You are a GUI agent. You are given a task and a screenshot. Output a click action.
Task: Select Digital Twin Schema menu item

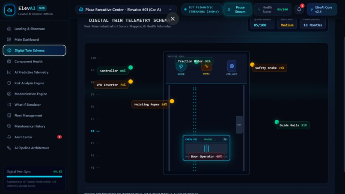tap(34, 51)
